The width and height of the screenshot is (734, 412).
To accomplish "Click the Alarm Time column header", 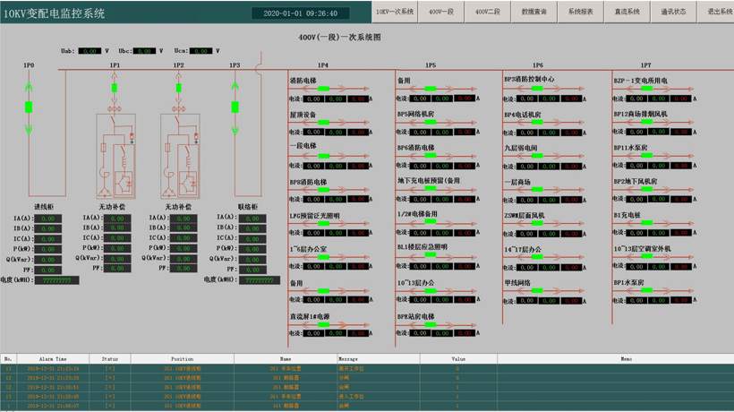I will click(54, 358).
